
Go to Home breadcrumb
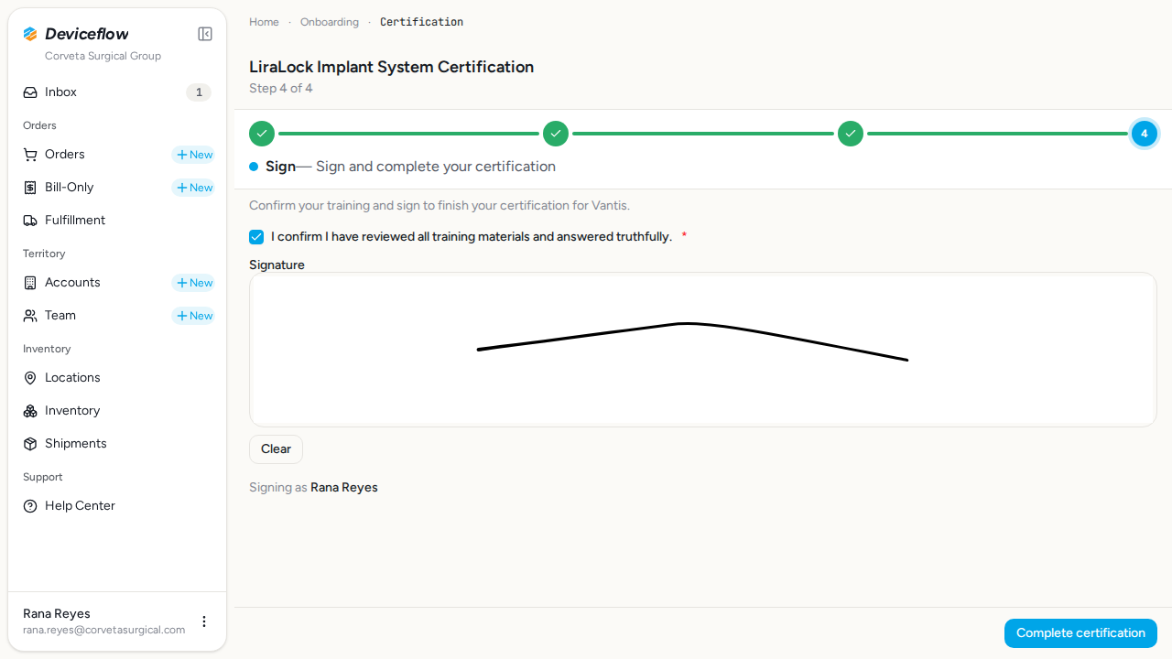(x=264, y=22)
